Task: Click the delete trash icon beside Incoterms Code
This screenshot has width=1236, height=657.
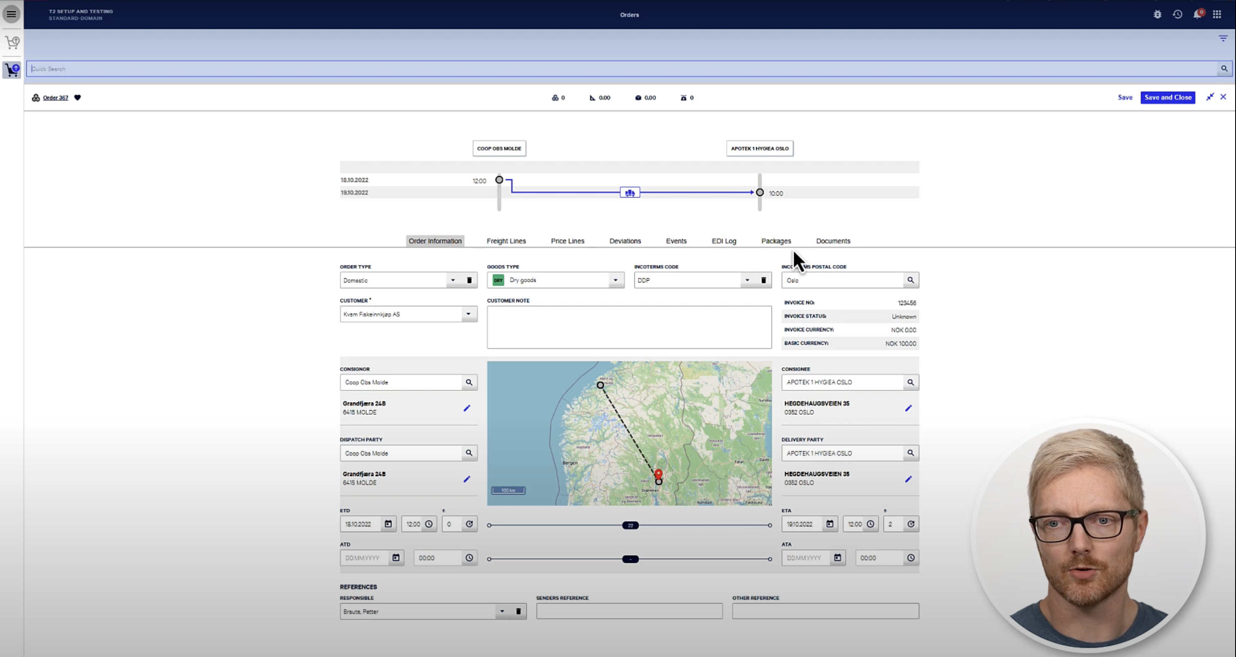Action: click(763, 280)
